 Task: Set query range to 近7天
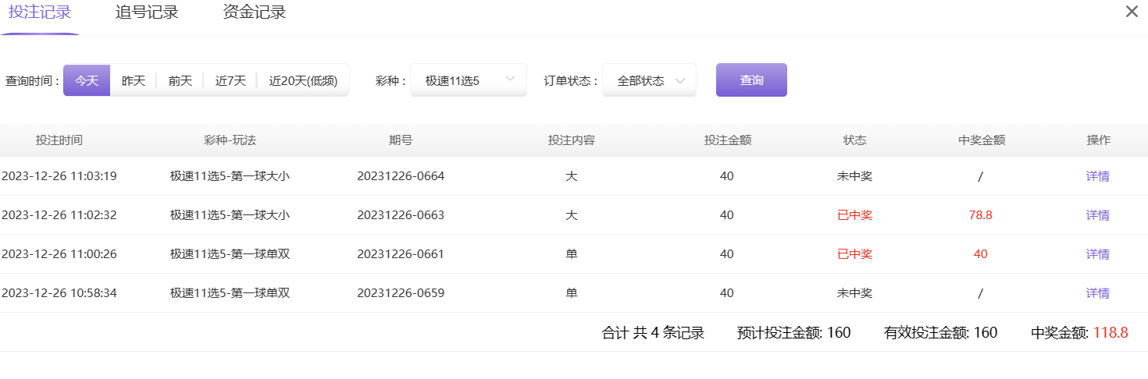click(230, 80)
